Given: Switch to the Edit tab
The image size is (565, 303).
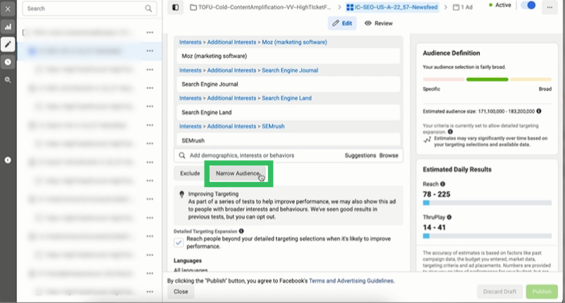Looking at the screenshot, I should [x=342, y=23].
